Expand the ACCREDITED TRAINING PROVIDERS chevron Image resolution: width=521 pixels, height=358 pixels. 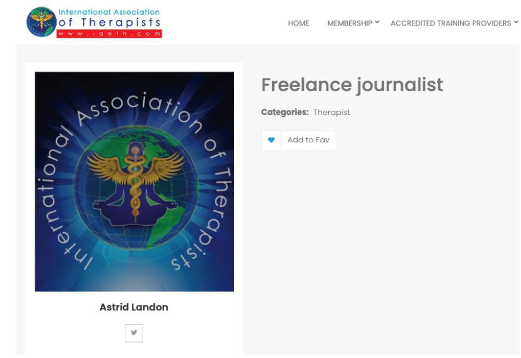(516, 22)
